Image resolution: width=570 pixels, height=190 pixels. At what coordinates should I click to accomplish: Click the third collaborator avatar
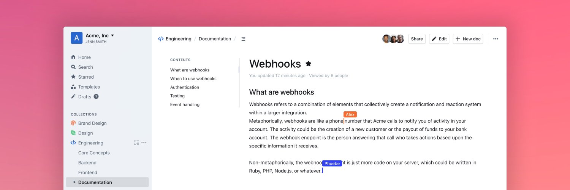coord(400,39)
